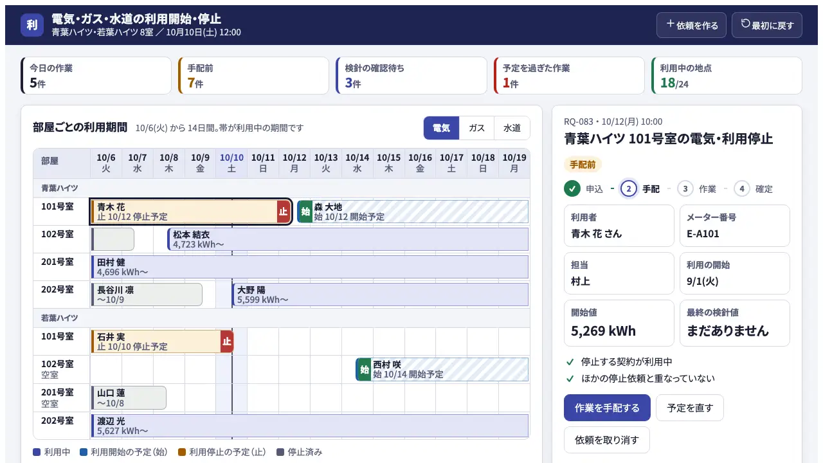This screenshot has width=823, height=463.
Task: Click the 最終の検針値 まだありません field
Action: click(735, 323)
